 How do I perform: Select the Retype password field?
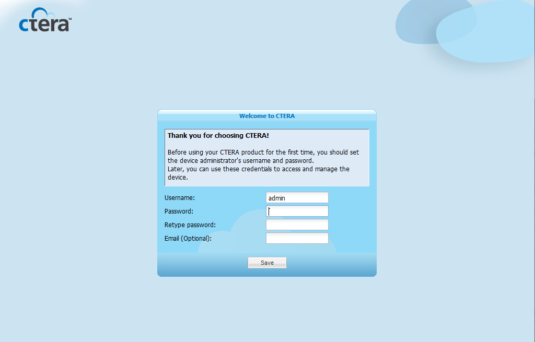297,225
